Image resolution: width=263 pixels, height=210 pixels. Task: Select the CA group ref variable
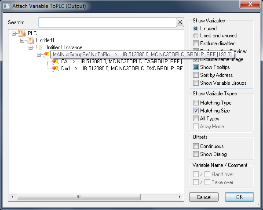(x=122, y=62)
